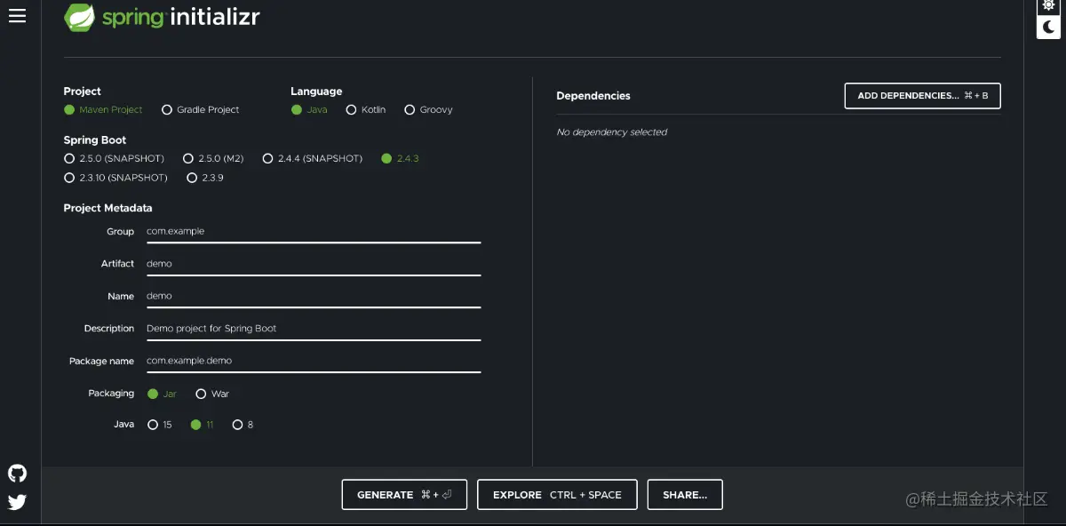Click the Package name input field
The height and width of the screenshot is (526, 1066).
pos(313,361)
